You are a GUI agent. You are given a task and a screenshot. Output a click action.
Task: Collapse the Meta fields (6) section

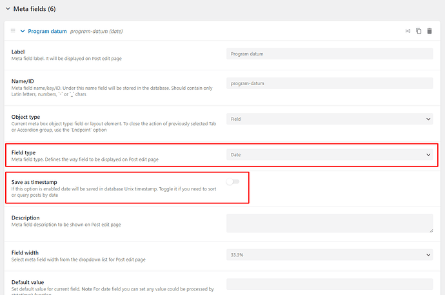[8, 9]
